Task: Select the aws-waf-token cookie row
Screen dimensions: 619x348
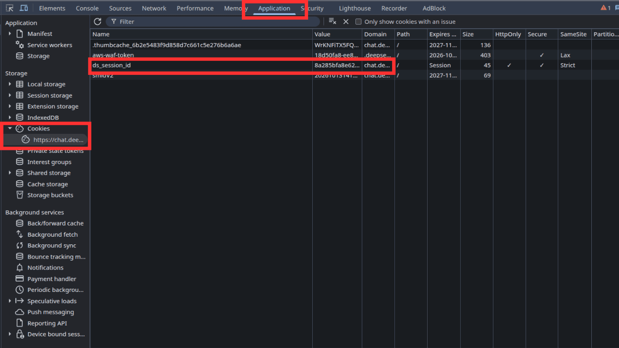Action: [x=354, y=55]
